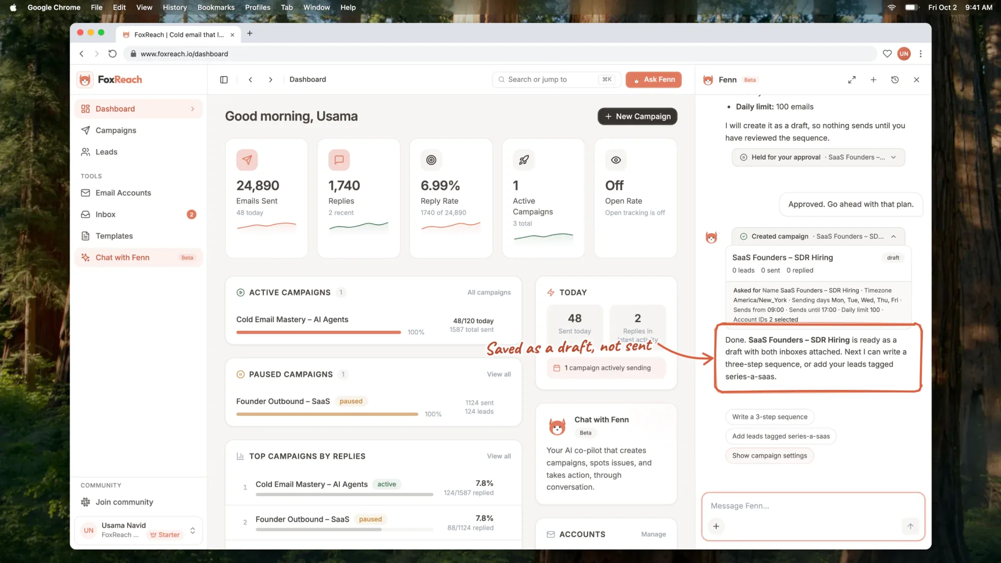Start a new Fenn chat with plus icon
This screenshot has width=1001, height=563.
click(873, 80)
